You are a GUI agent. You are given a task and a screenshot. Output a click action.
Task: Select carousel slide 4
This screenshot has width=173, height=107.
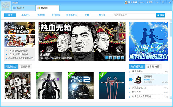point(119,58)
